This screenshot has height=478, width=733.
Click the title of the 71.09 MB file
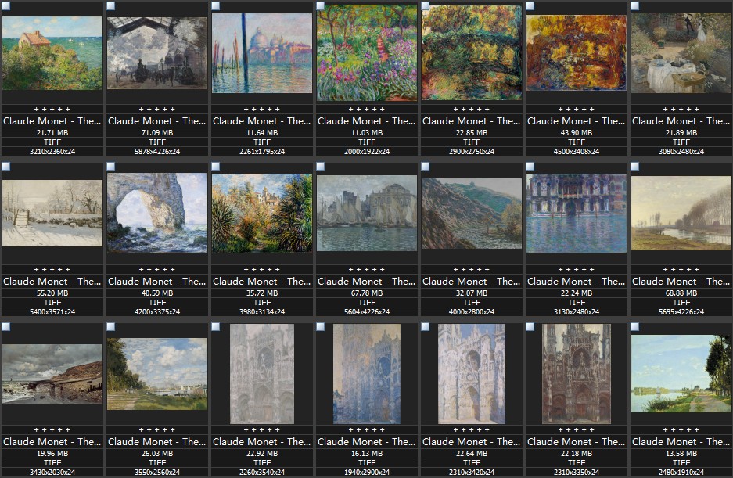click(157, 121)
